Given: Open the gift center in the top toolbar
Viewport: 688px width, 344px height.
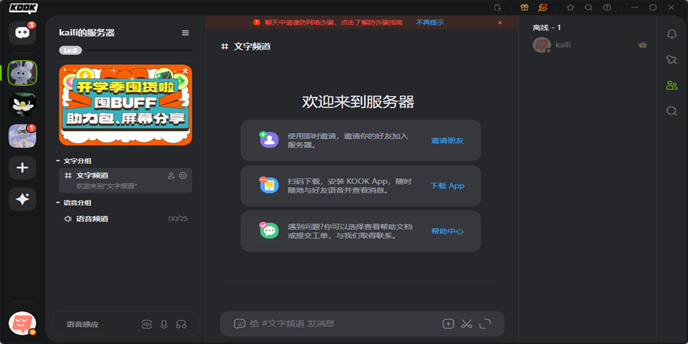Looking at the screenshot, I should pyautogui.click(x=525, y=7).
